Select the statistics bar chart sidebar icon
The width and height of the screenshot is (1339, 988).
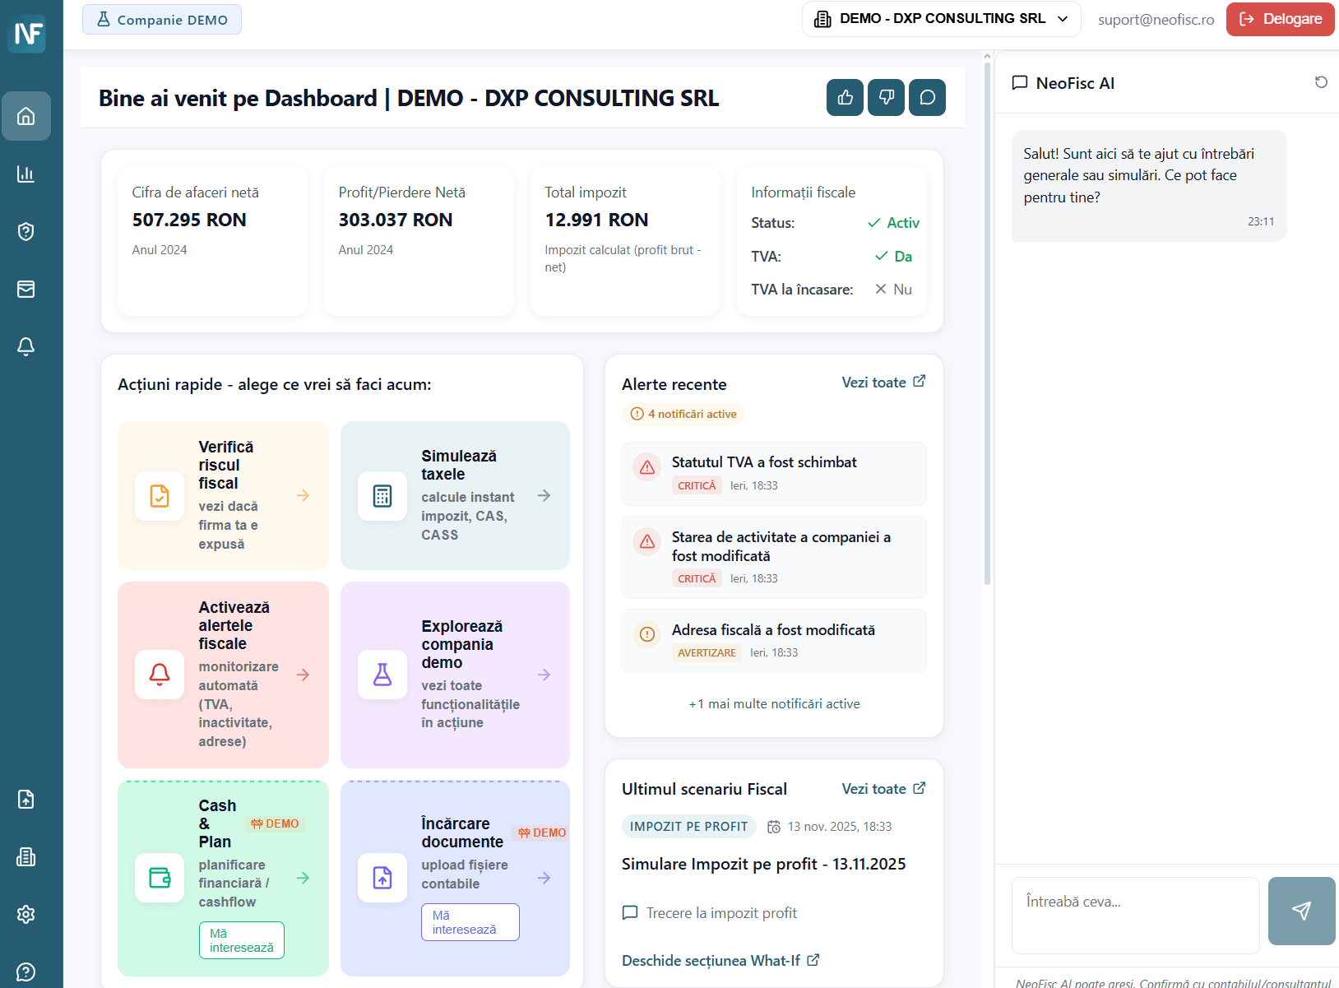tap(26, 174)
